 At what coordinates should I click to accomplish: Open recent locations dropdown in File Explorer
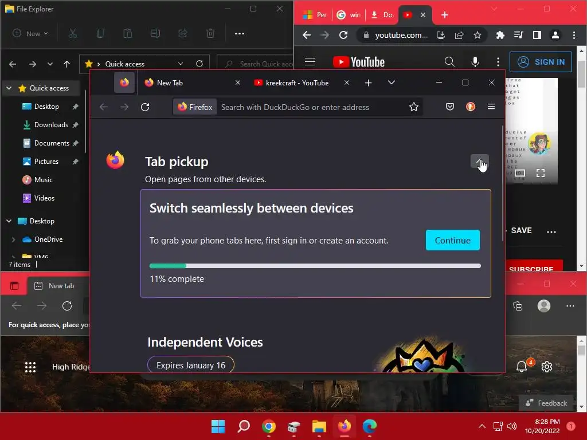pos(50,64)
